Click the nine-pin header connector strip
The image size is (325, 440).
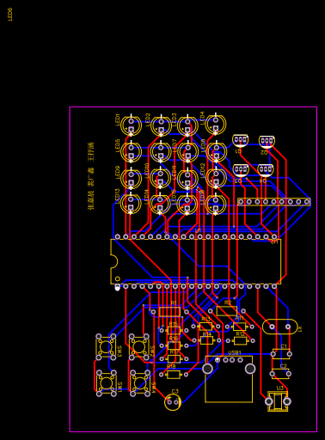point(274,202)
